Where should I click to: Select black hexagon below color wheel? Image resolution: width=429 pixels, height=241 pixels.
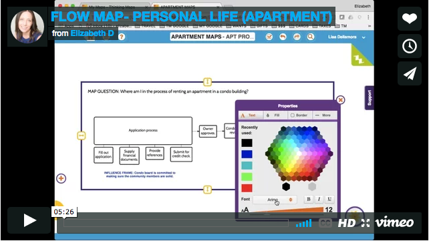pos(286,187)
